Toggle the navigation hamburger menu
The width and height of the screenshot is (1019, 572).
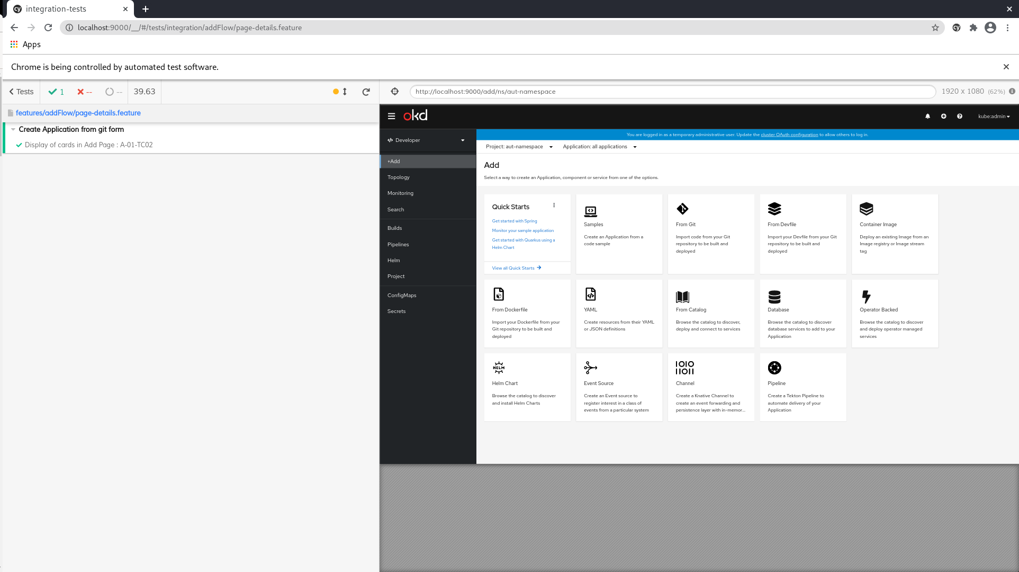point(391,116)
